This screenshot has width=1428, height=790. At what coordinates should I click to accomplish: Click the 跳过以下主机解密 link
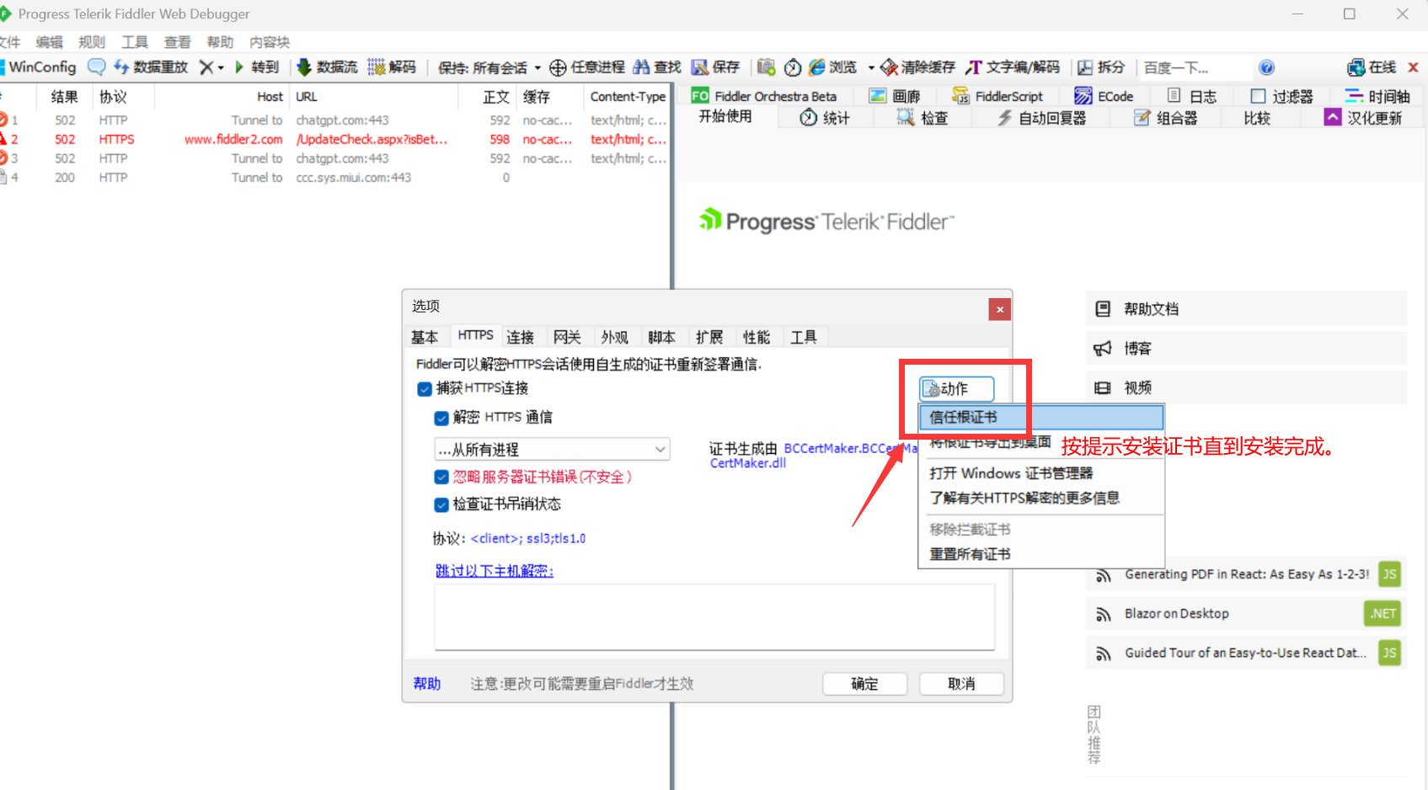click(x=495, y=571)
